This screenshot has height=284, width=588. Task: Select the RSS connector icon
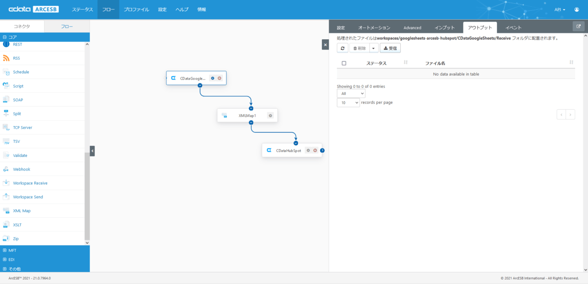click(x=6, y=58)
